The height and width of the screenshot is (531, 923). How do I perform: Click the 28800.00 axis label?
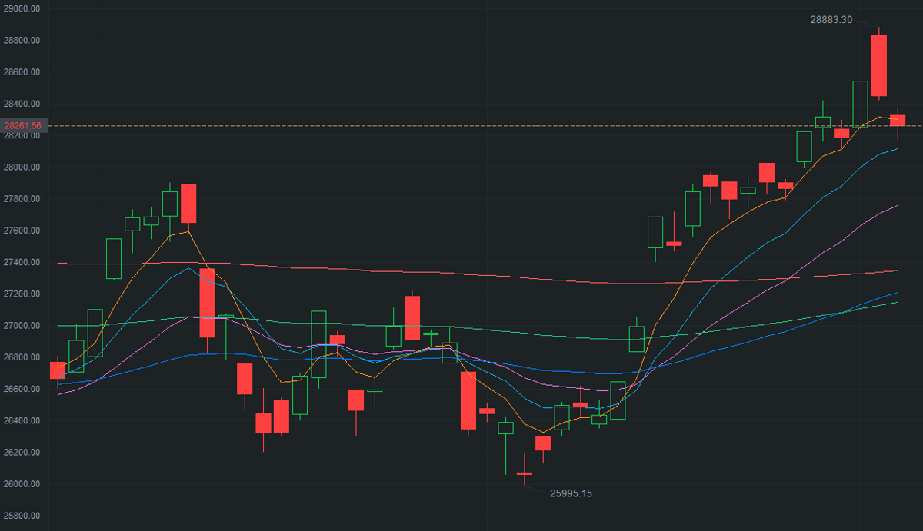tap(22, 41)
